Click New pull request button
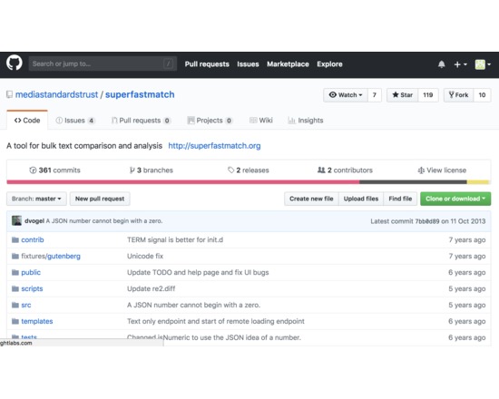This screenshot has height=399, width=499. point(100,199)
